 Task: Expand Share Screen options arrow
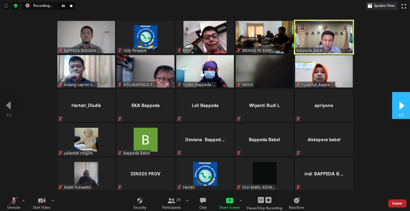pos(241,201)
